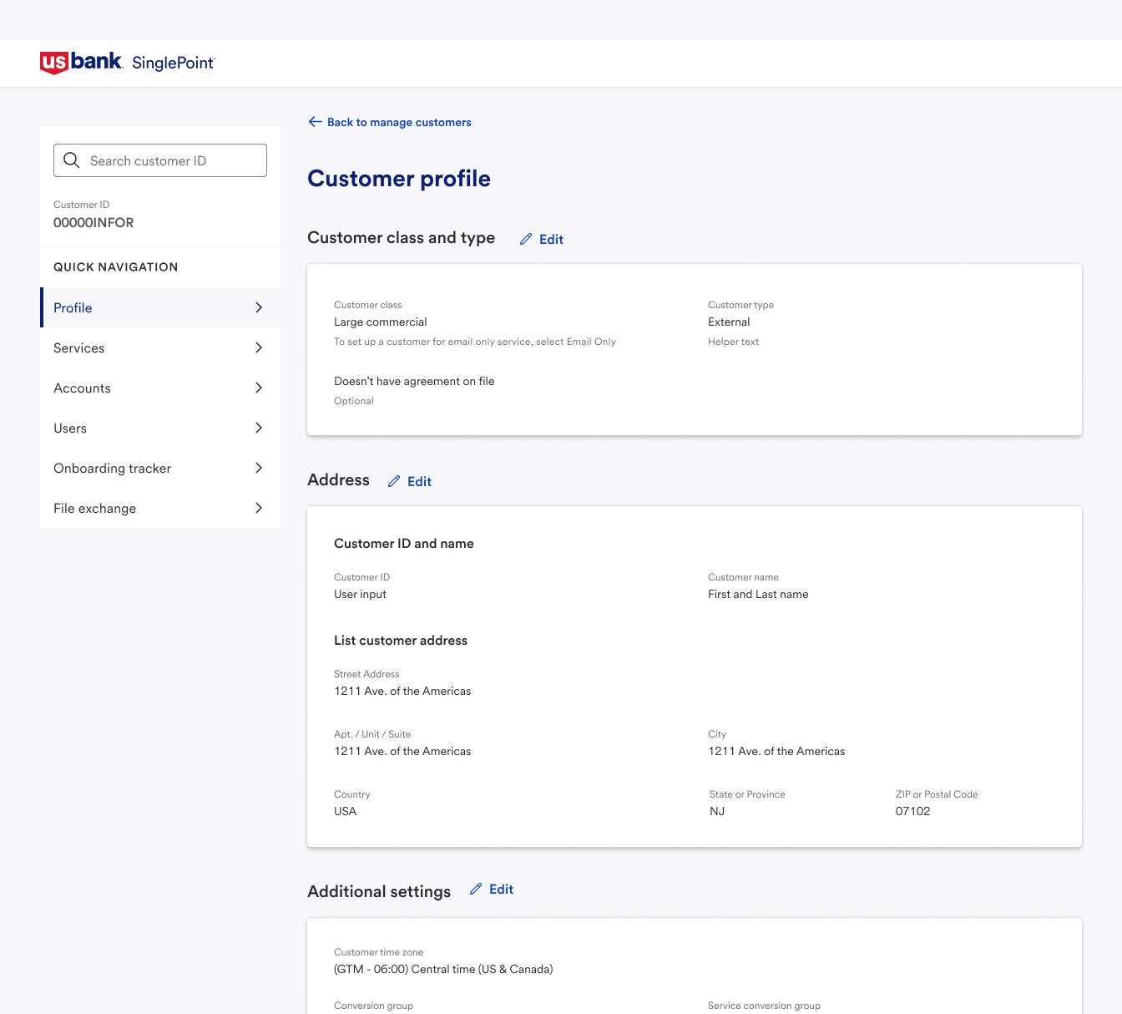Expand the Users chevron
This screenshot has height=1014, width=1122.
[259, 428]
